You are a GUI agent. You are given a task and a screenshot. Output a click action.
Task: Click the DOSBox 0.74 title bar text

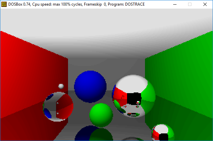point(76,4)
